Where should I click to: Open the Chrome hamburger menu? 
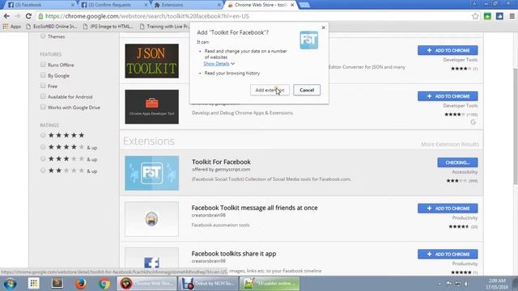point(512,16)
